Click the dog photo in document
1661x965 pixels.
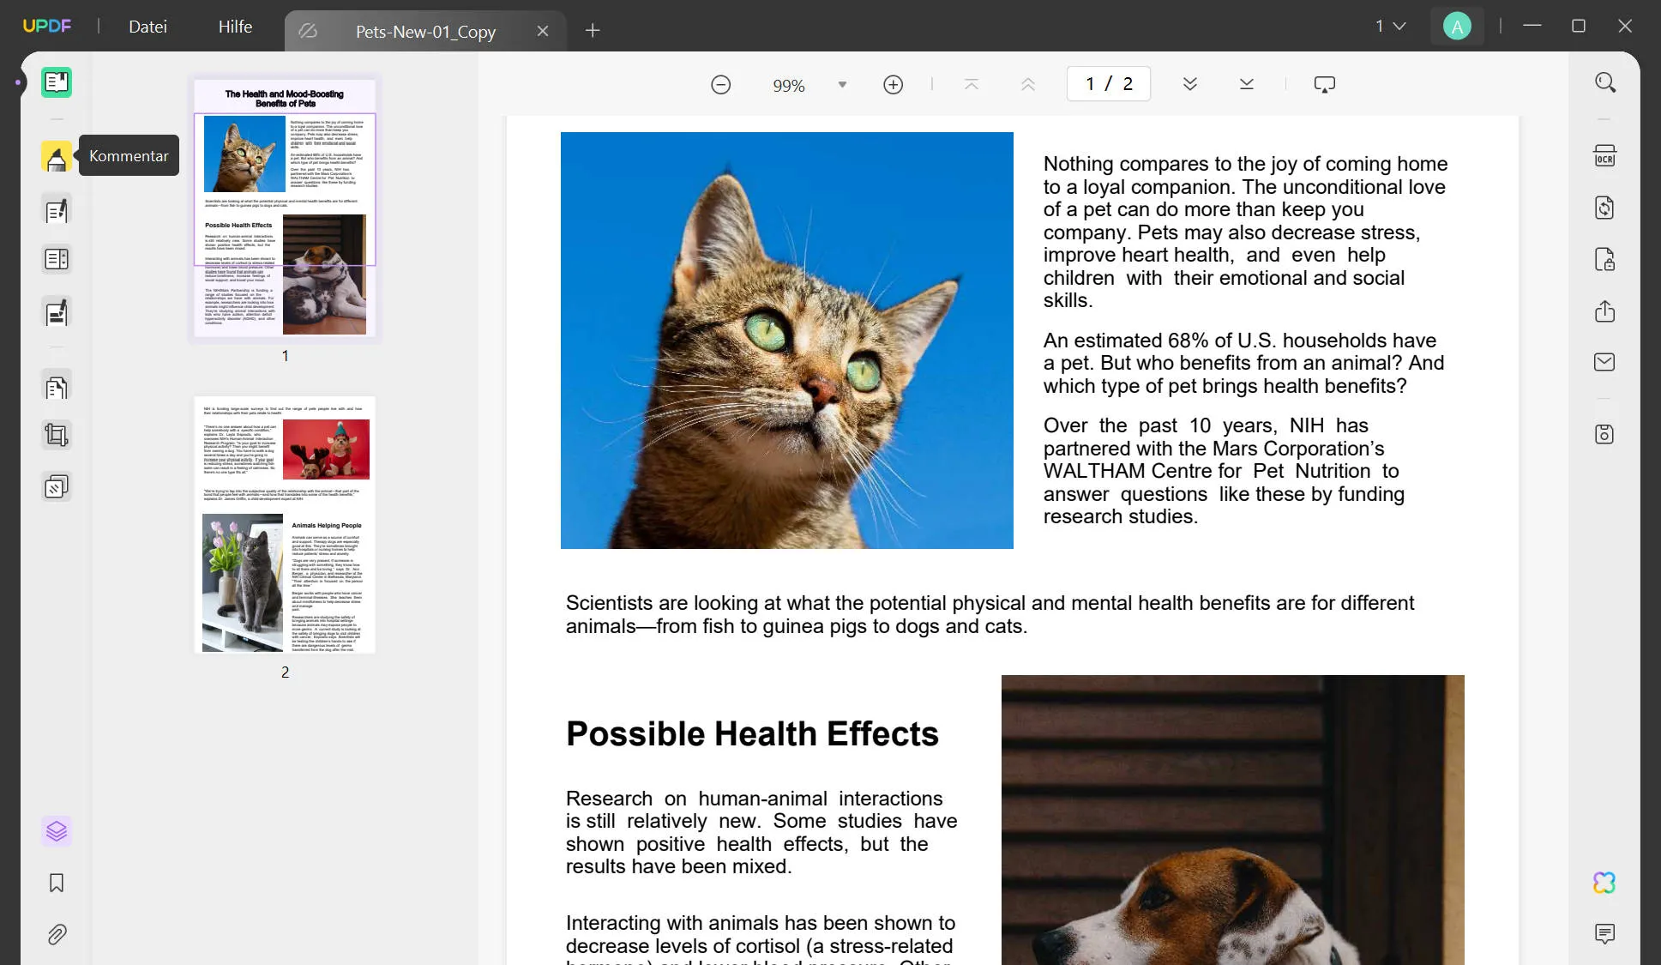[x=1233, y=820]
